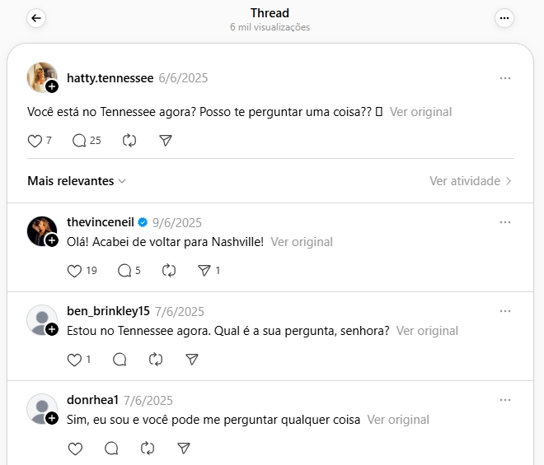The image size is (544, 465).
Task: Open more options for hatty.tennessee's post
Action: pyautogui.click(x=505, y=78)
